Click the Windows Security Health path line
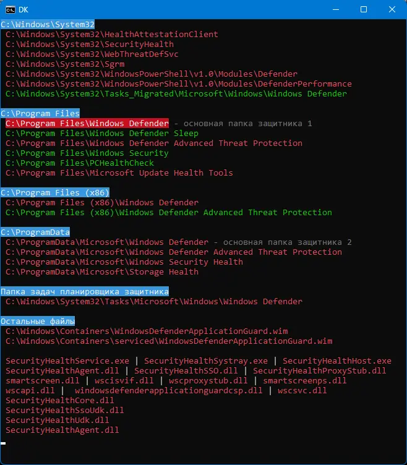The width and height of the screenshot is (407, 465). pos(124,262)
